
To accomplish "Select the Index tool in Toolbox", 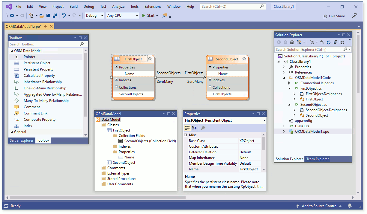I will click(45, 126).
